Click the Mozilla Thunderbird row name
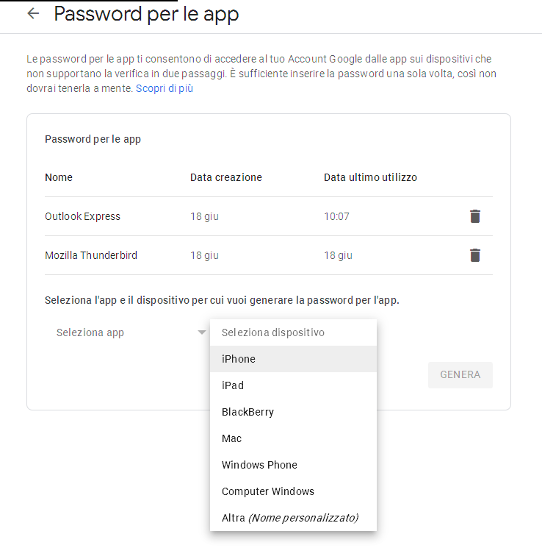The height and width of the screenshot is (548, 542). (91, 255)
